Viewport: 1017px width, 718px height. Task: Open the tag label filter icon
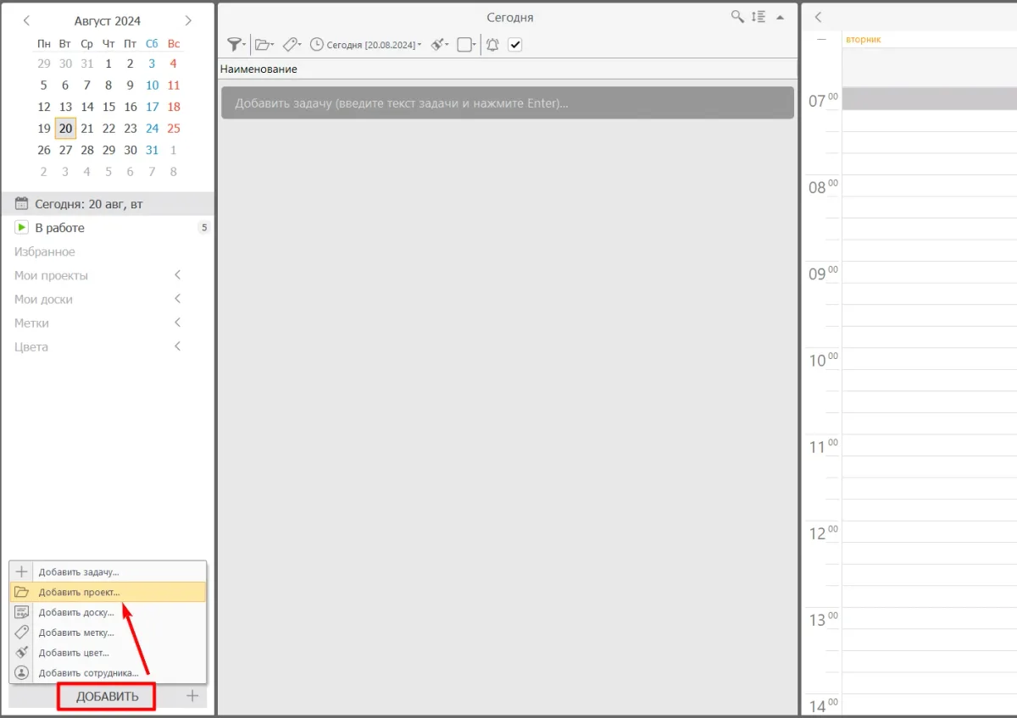[x=291, y=45]
